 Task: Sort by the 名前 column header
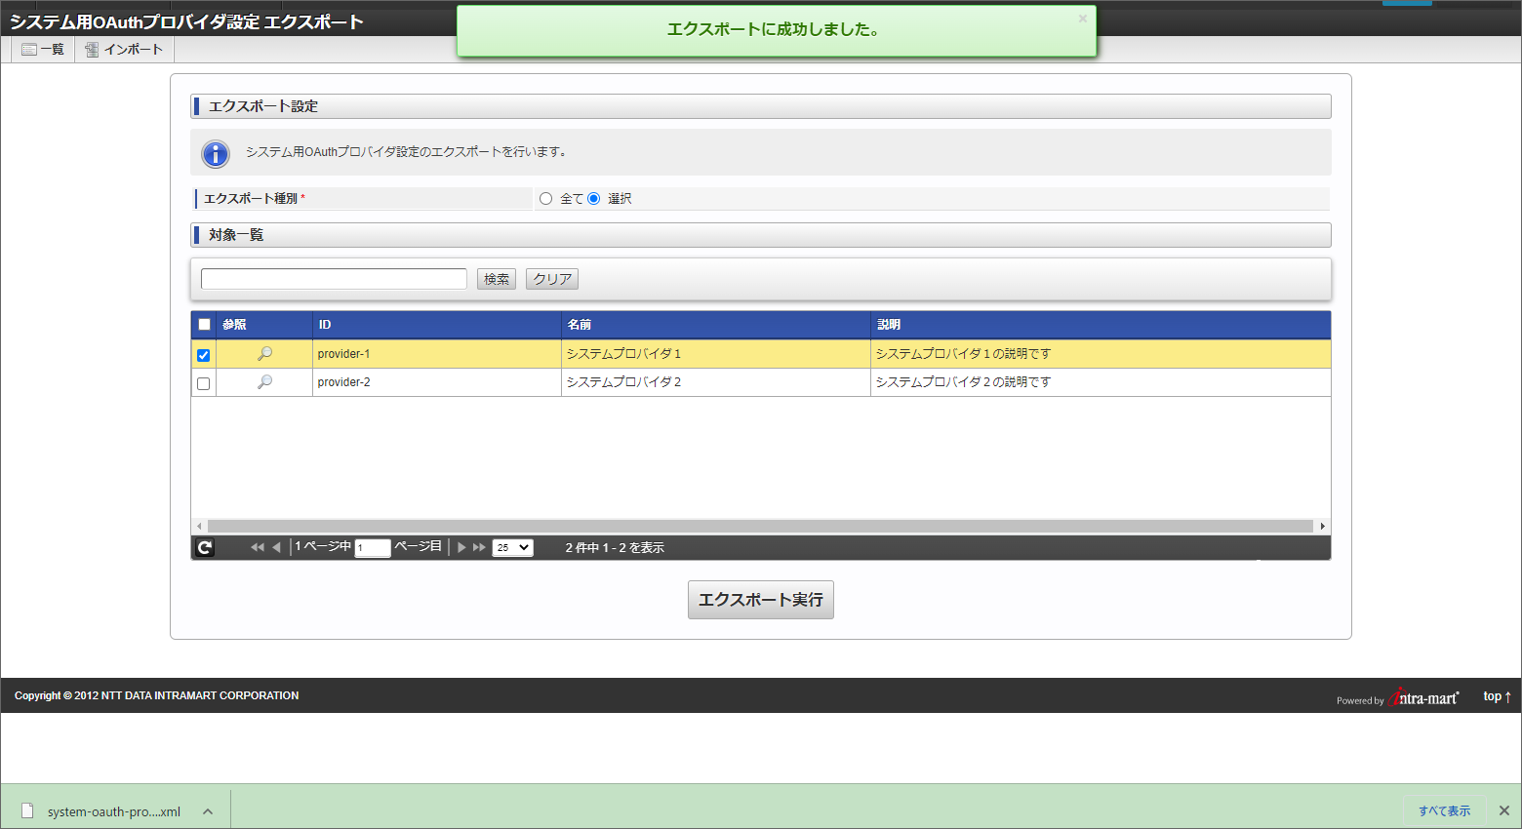716,325
